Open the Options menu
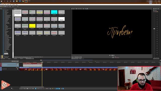This screenshot has width=161, height=91. (x=14, y=5)
